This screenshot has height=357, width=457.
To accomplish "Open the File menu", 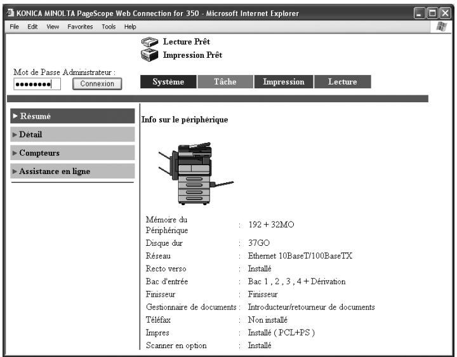I will (x=14, y=27).
